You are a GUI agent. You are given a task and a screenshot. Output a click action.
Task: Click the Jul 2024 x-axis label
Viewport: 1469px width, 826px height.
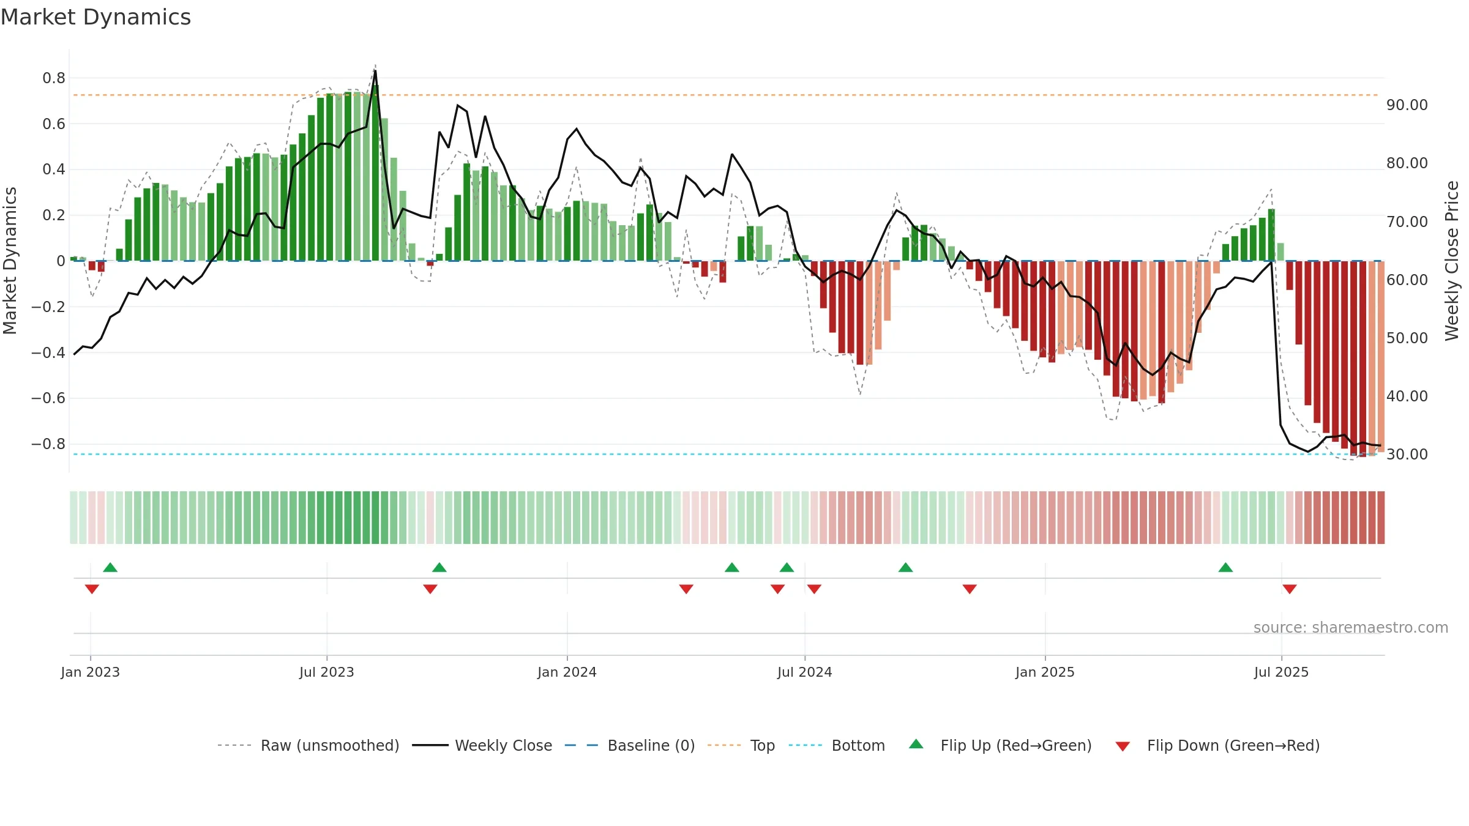coord(805,672)
